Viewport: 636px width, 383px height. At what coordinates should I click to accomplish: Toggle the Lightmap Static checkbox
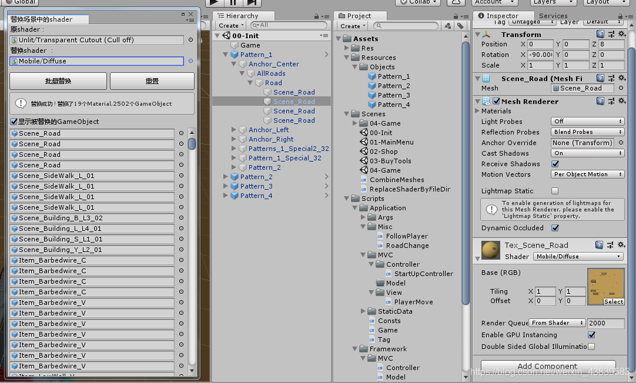point(555,191)
